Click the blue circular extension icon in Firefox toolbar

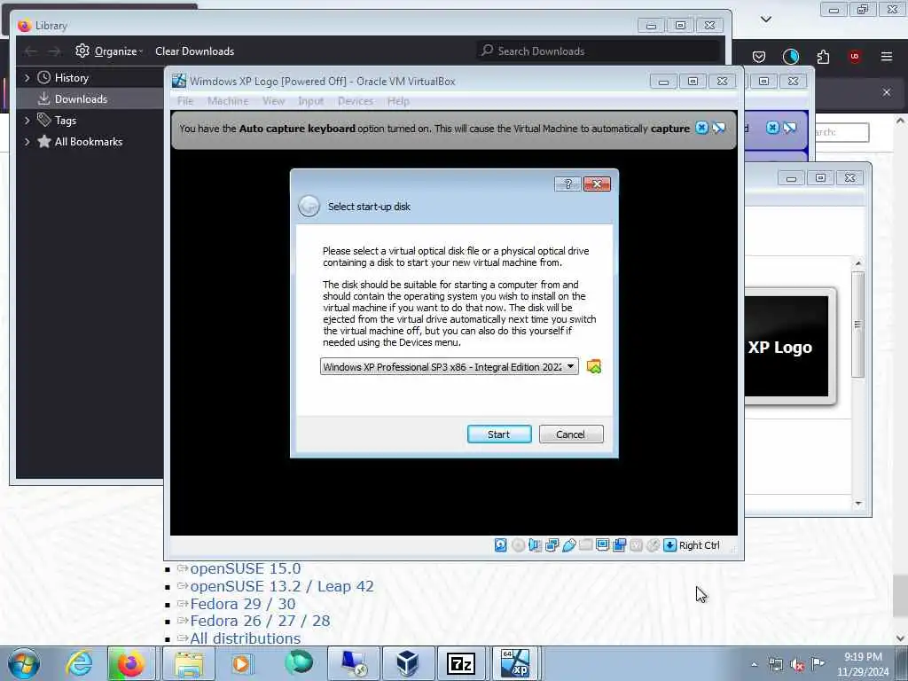[790, 56]
